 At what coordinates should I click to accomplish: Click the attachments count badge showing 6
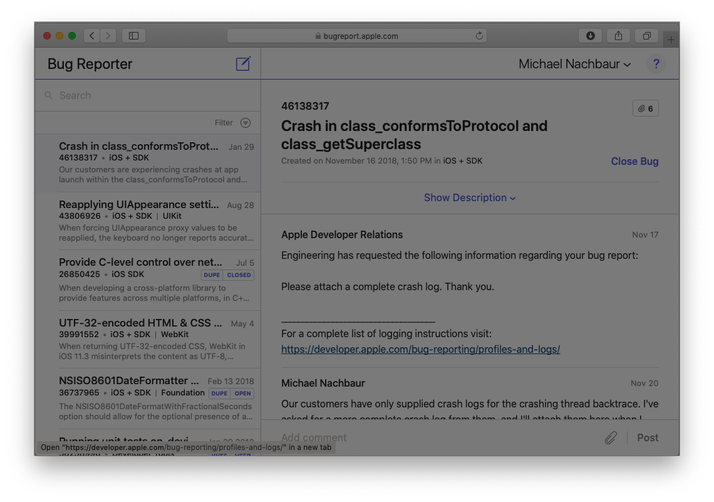pos(646,108)
